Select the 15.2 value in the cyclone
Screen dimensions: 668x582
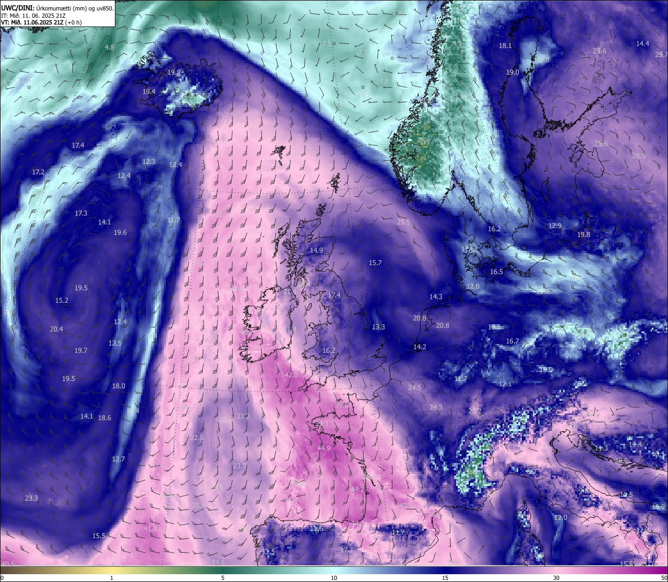[62, 301]
